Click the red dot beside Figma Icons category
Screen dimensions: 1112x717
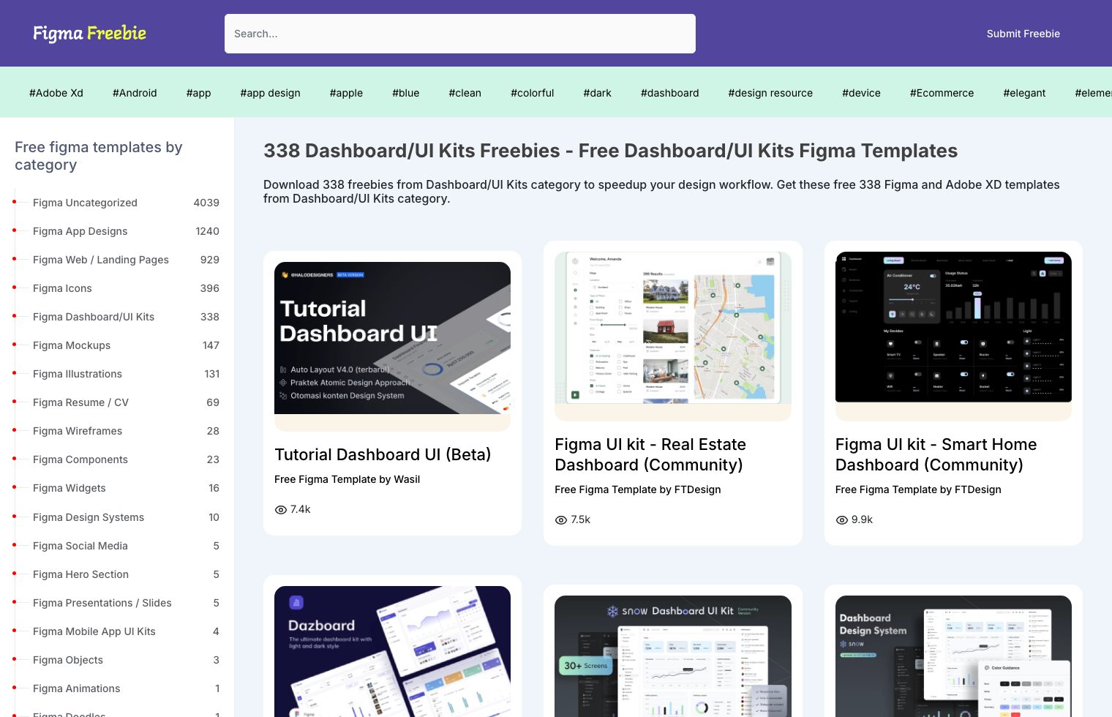[15, 288]
